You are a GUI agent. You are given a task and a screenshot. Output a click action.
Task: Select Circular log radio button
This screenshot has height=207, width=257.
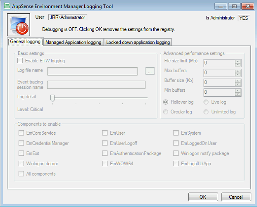(x=166, y=112)
